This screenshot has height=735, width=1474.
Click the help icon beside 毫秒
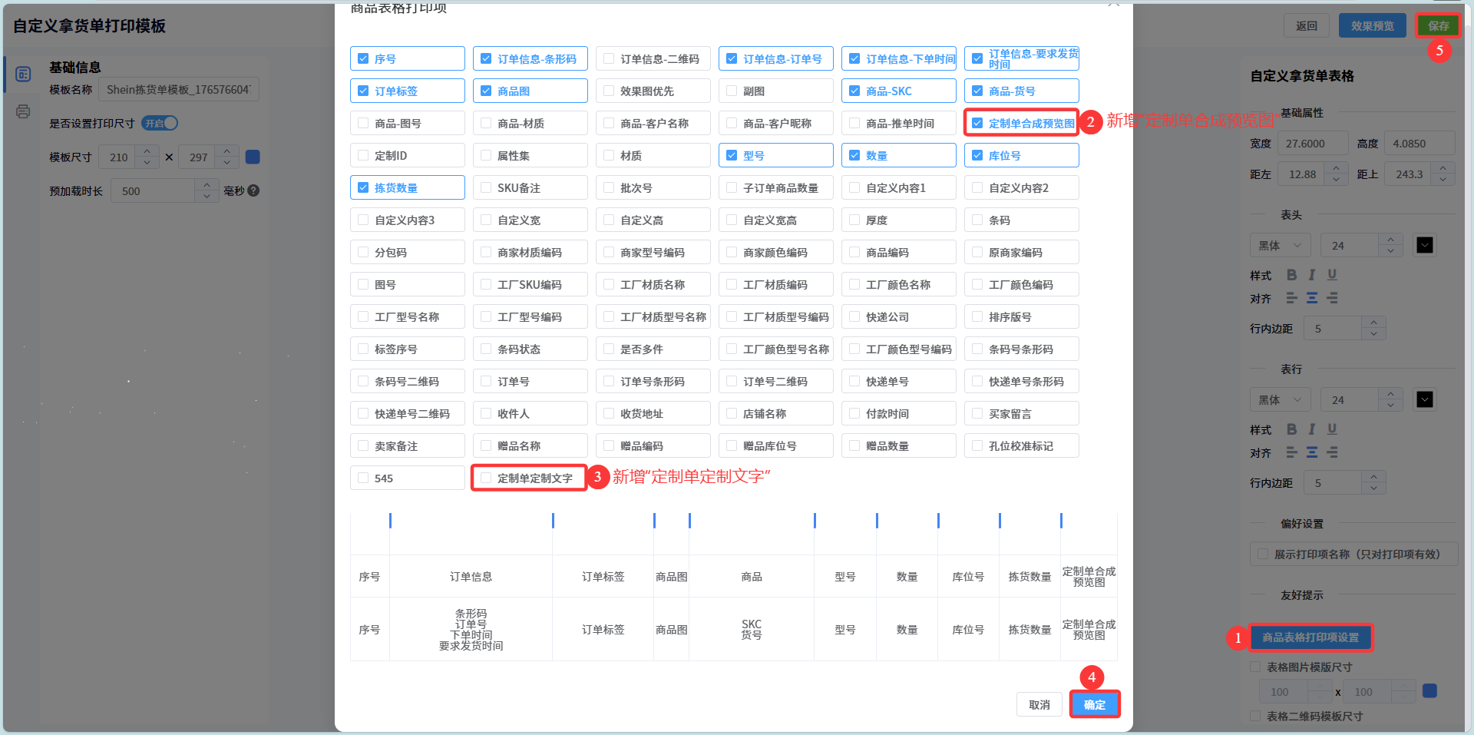pos(253,190)
